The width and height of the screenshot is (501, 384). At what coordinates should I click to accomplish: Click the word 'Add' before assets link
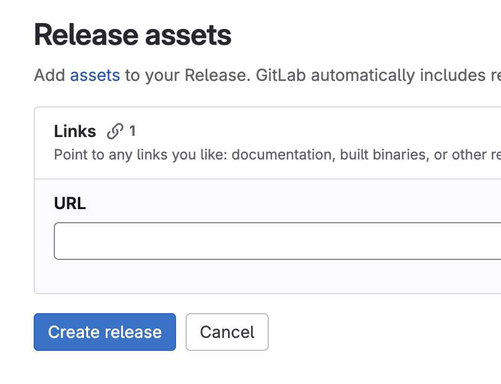(50, 76)
